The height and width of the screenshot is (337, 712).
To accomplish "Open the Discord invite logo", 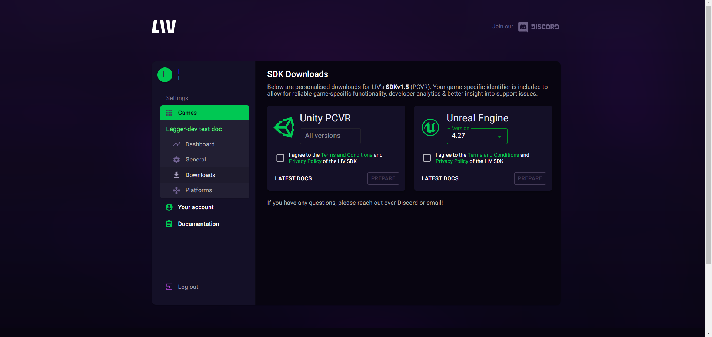I will coord(538,27).
